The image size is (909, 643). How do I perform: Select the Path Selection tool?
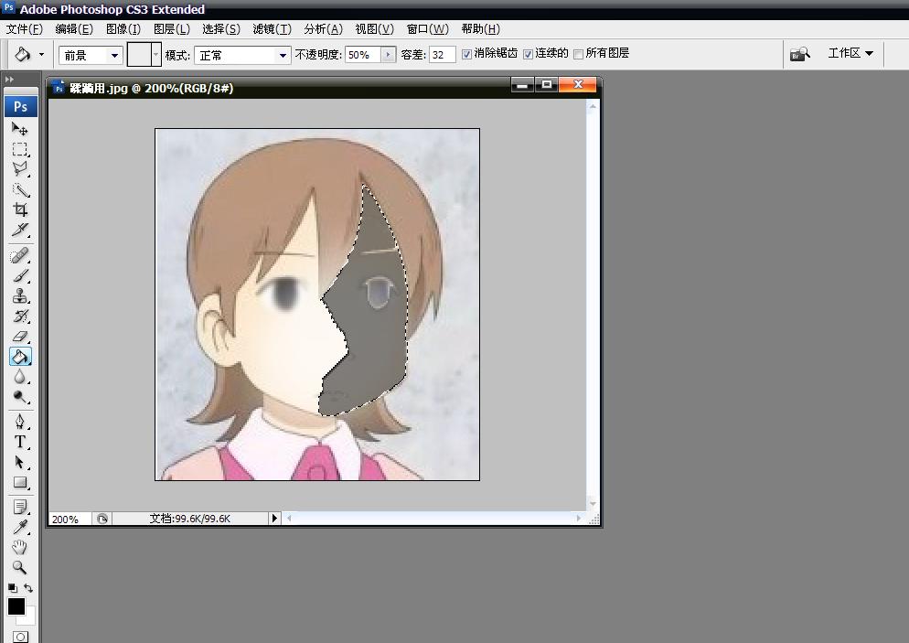[x=20, y=462]
